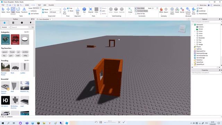Viewport: 222px width, 125px height.
Task: Toggle the Collisions checkbox
Action: click(29, 11)
